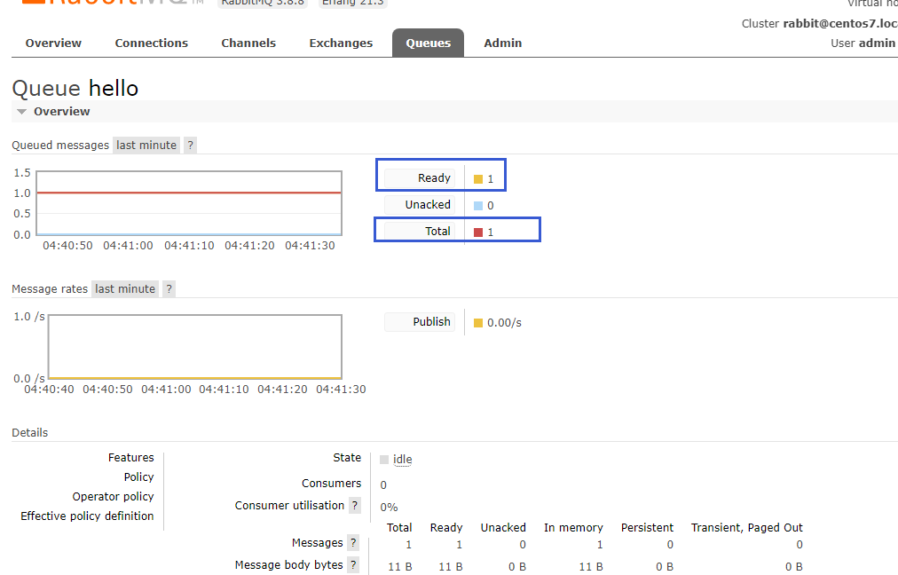Open help for Consumer utilisation
This screenshot has height=575, width=898.
pyautogui.click(x=355, y=506)
